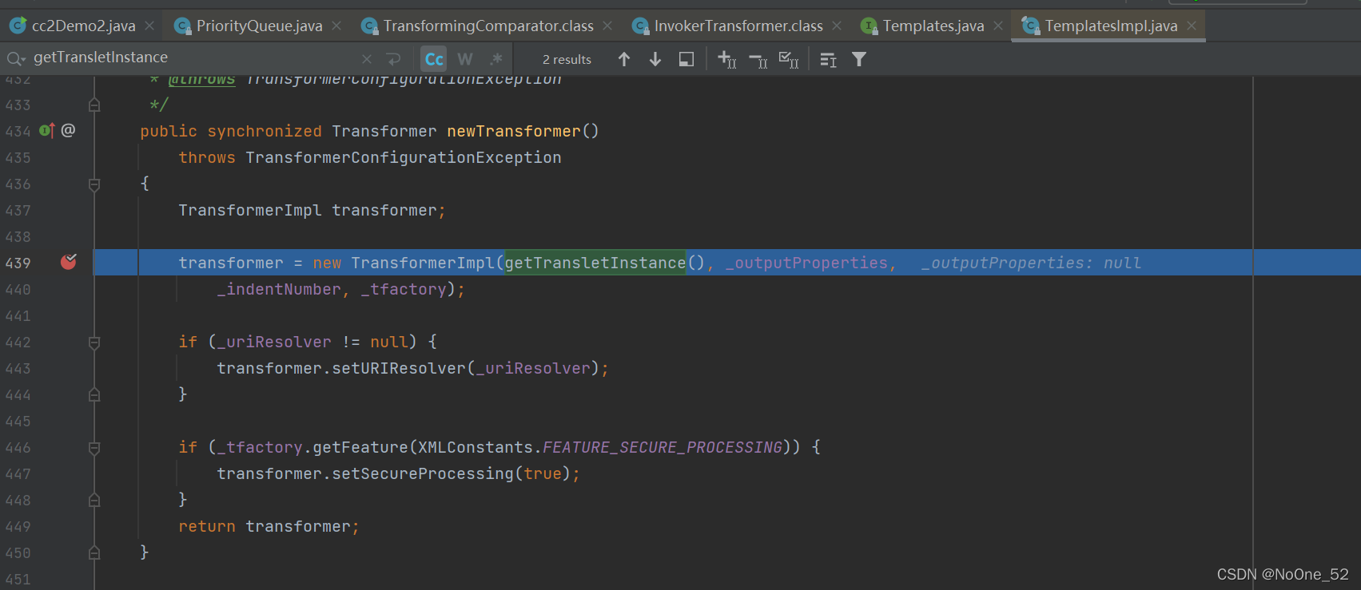Viewport: 1361px width, 590px height.
Task: Click TransformerConfigurationException in throws clause
Action: tap(404, 157)
